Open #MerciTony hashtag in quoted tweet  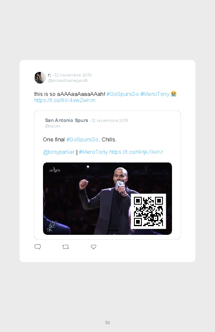pyautogui.click(x=93, y=152)
